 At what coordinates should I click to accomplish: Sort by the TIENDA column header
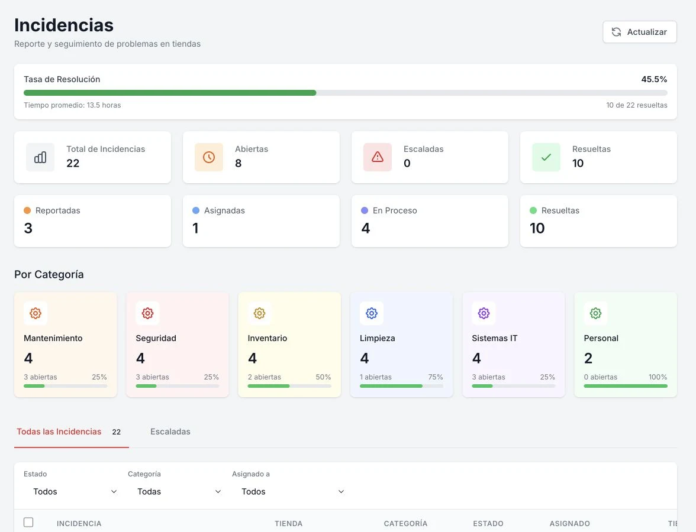(x=289, y=524)
